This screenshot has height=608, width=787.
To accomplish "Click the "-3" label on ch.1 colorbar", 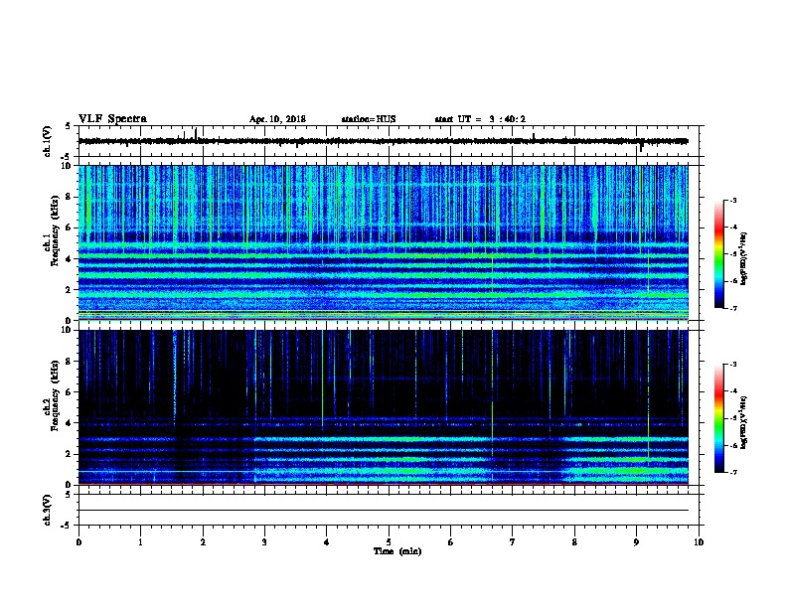I will pos(732,200).
